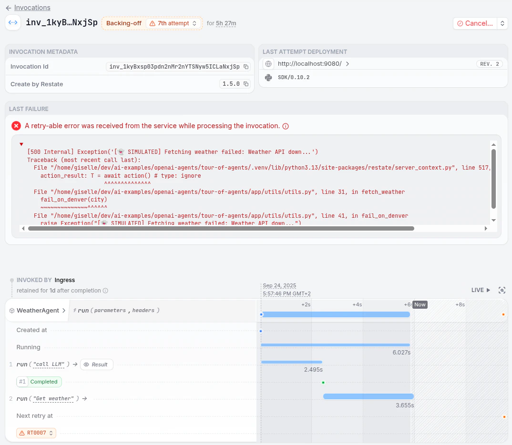This screenshot has width=512, height=445.
Task: View the call LLM Result
Action: coord(97,364)
